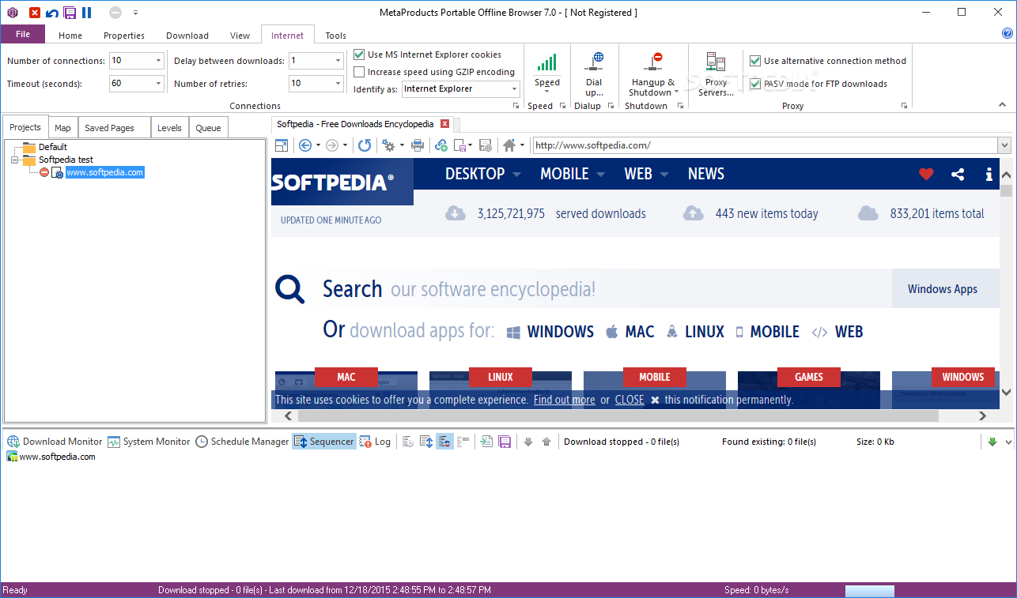The height and width of the screenshot is (598, 1017).
Task: Click the sequencer import icon with green arrow
Action: pos(486,442)
